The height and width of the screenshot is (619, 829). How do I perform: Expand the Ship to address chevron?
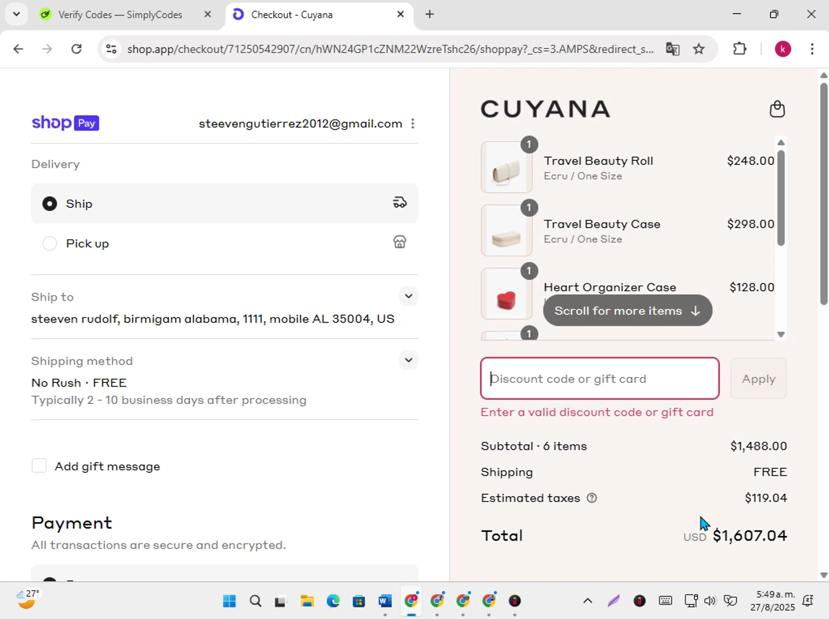[x=408, y=296]
